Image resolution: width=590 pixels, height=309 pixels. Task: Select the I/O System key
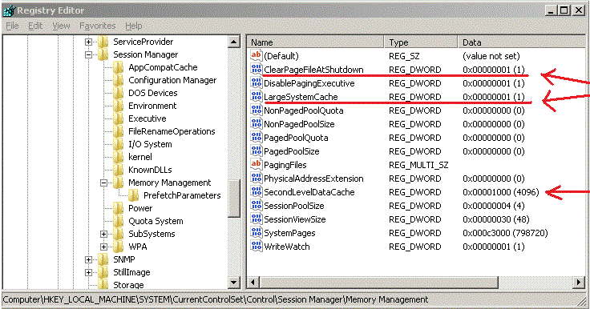(150, 144)
